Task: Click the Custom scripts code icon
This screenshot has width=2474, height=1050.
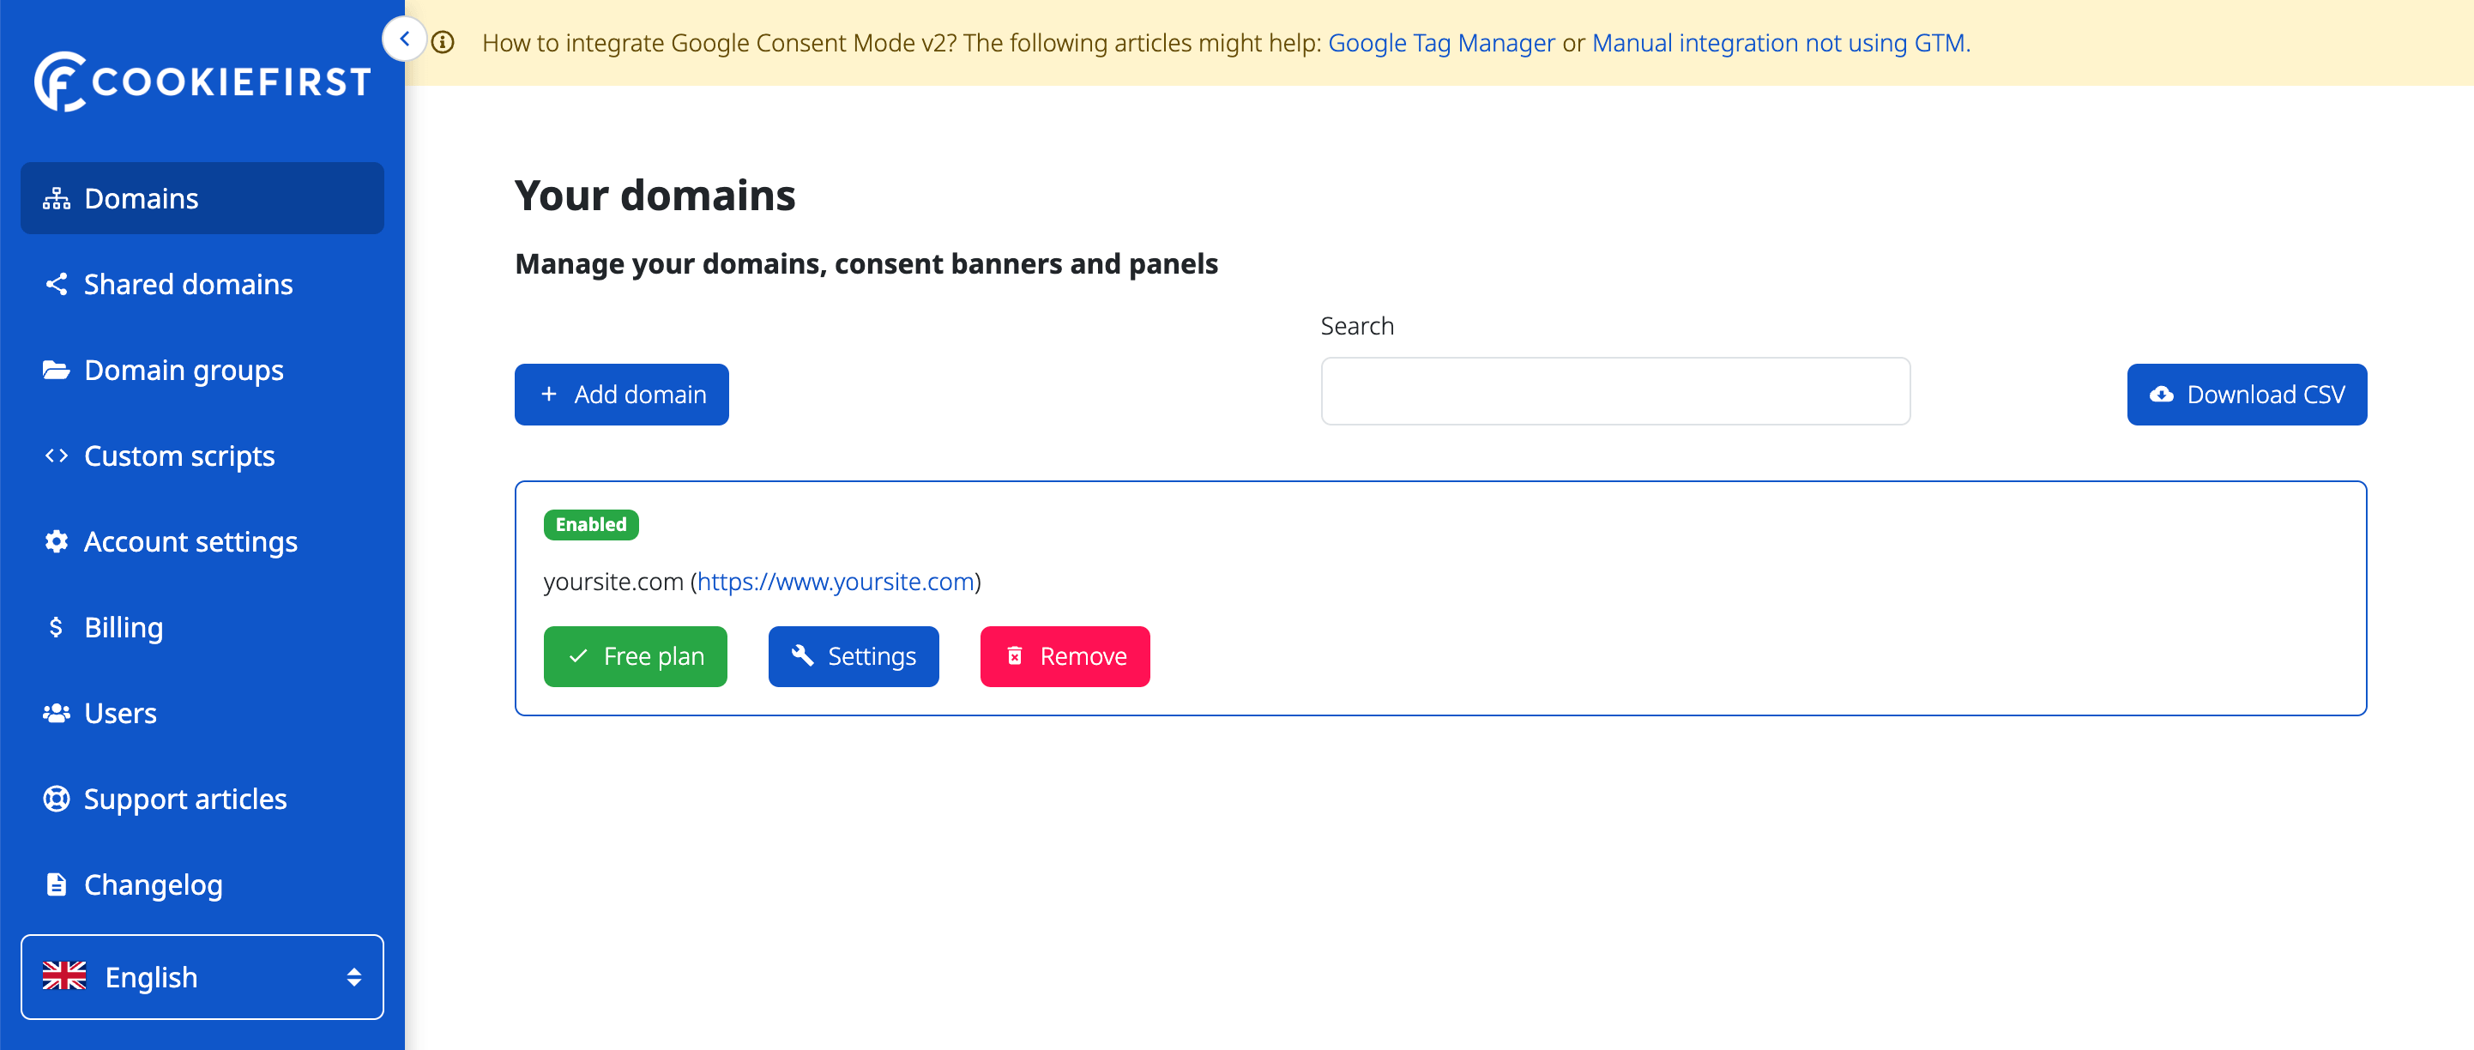Action: [56, 456]
